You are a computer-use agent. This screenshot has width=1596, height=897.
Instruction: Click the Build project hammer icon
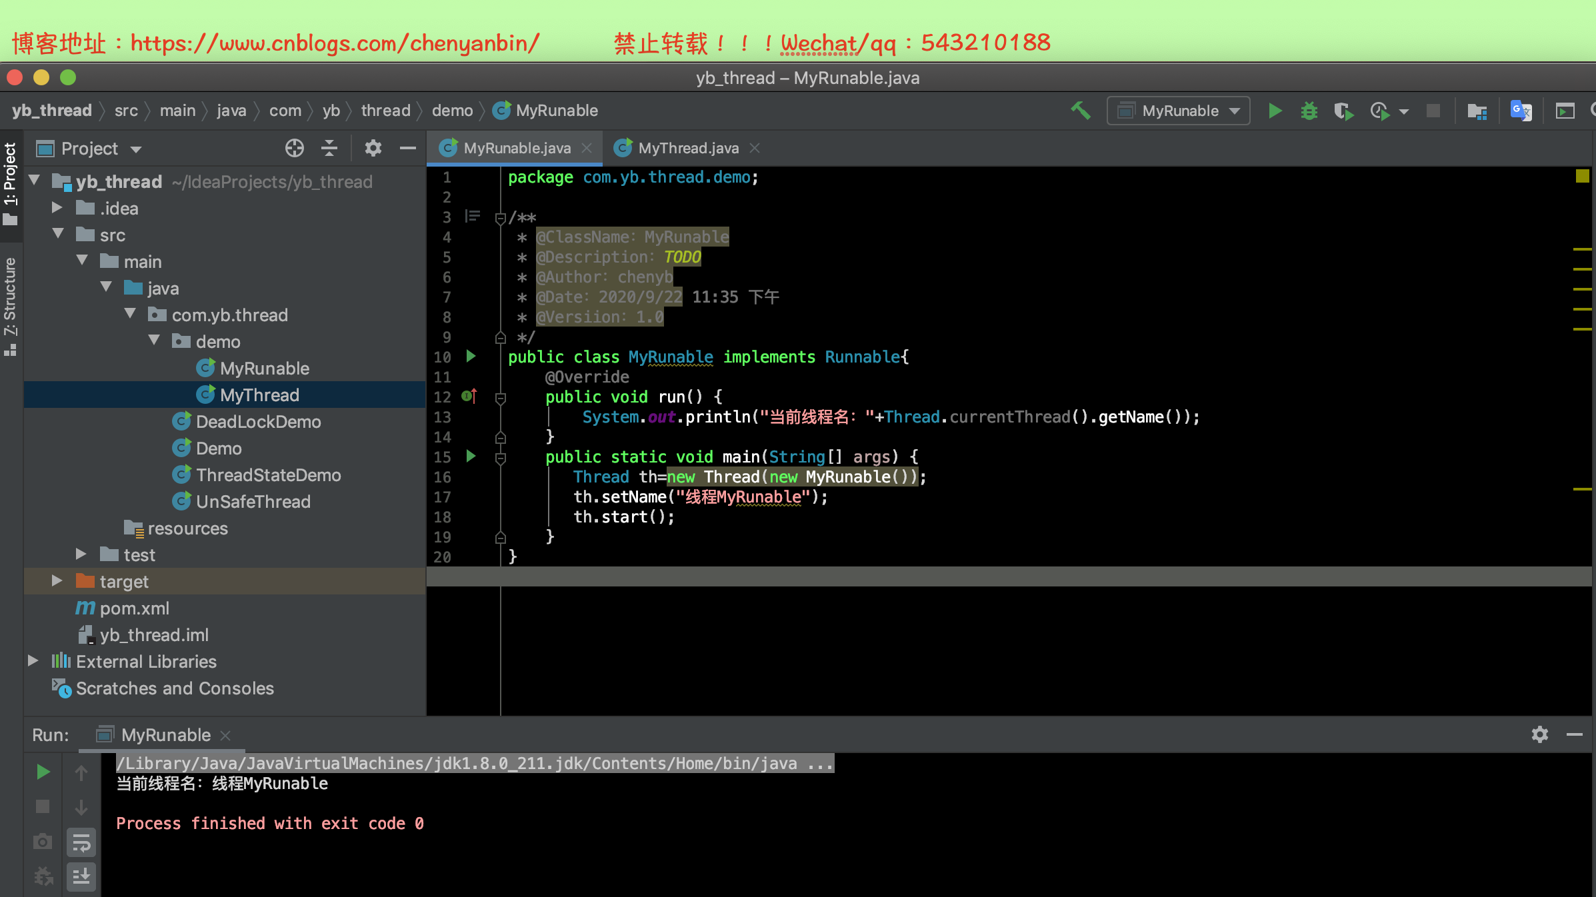click(1081, 111)
